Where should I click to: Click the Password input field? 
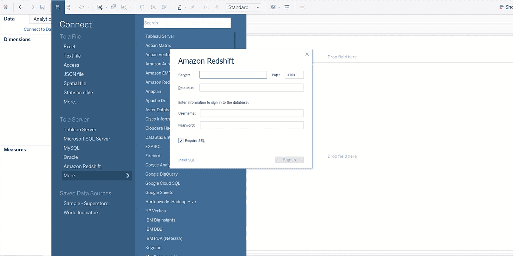click(252, 125)
